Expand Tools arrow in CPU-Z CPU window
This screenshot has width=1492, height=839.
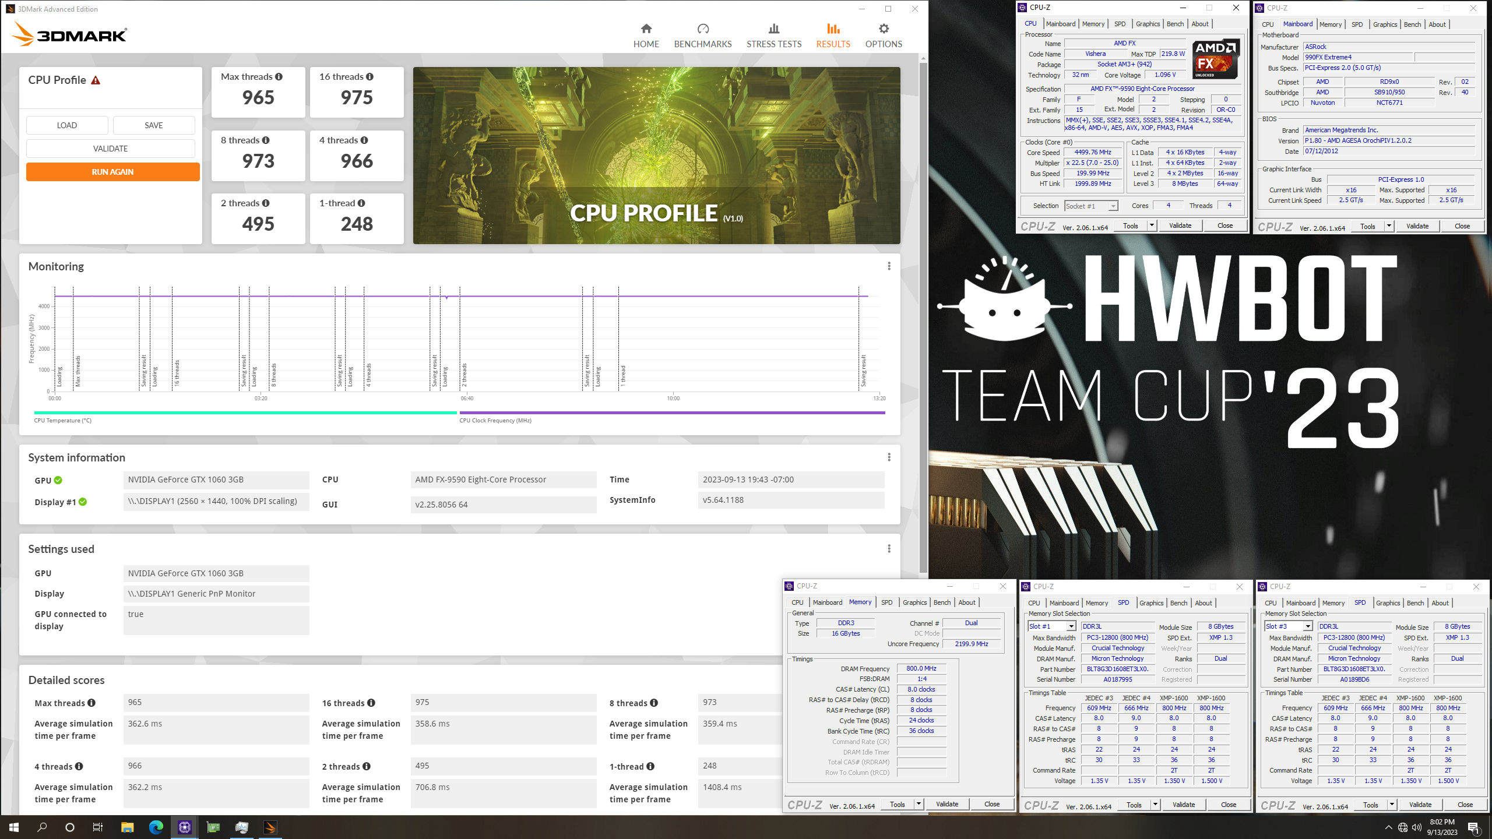(x=1152, y=226)
